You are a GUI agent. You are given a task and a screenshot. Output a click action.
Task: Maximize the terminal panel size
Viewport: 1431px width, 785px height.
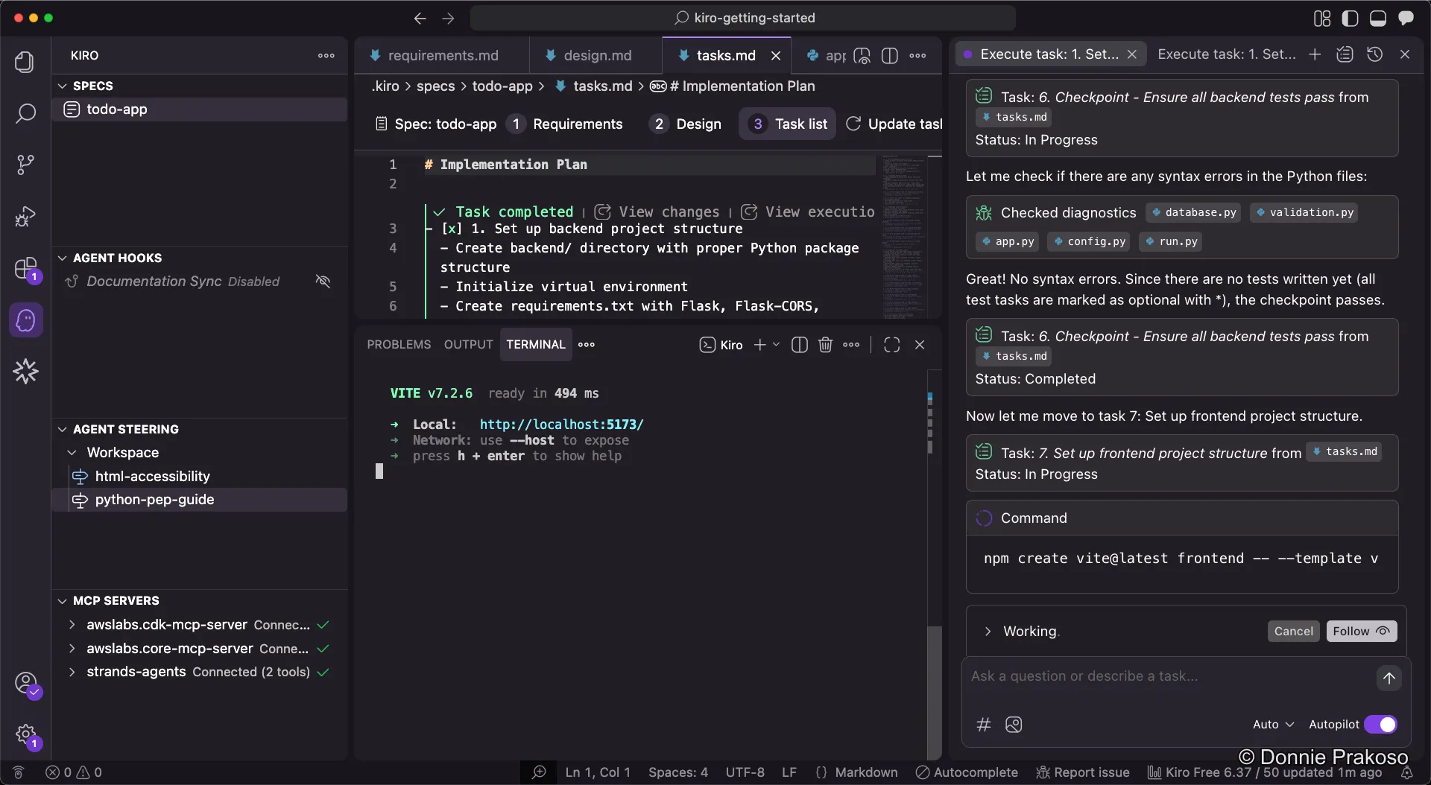[891, 345]
